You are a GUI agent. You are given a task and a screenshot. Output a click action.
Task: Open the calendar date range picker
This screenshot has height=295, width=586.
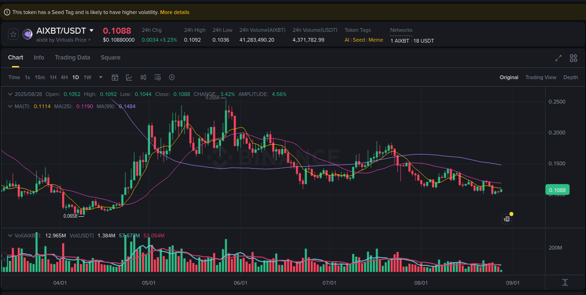tap(115, 77)
